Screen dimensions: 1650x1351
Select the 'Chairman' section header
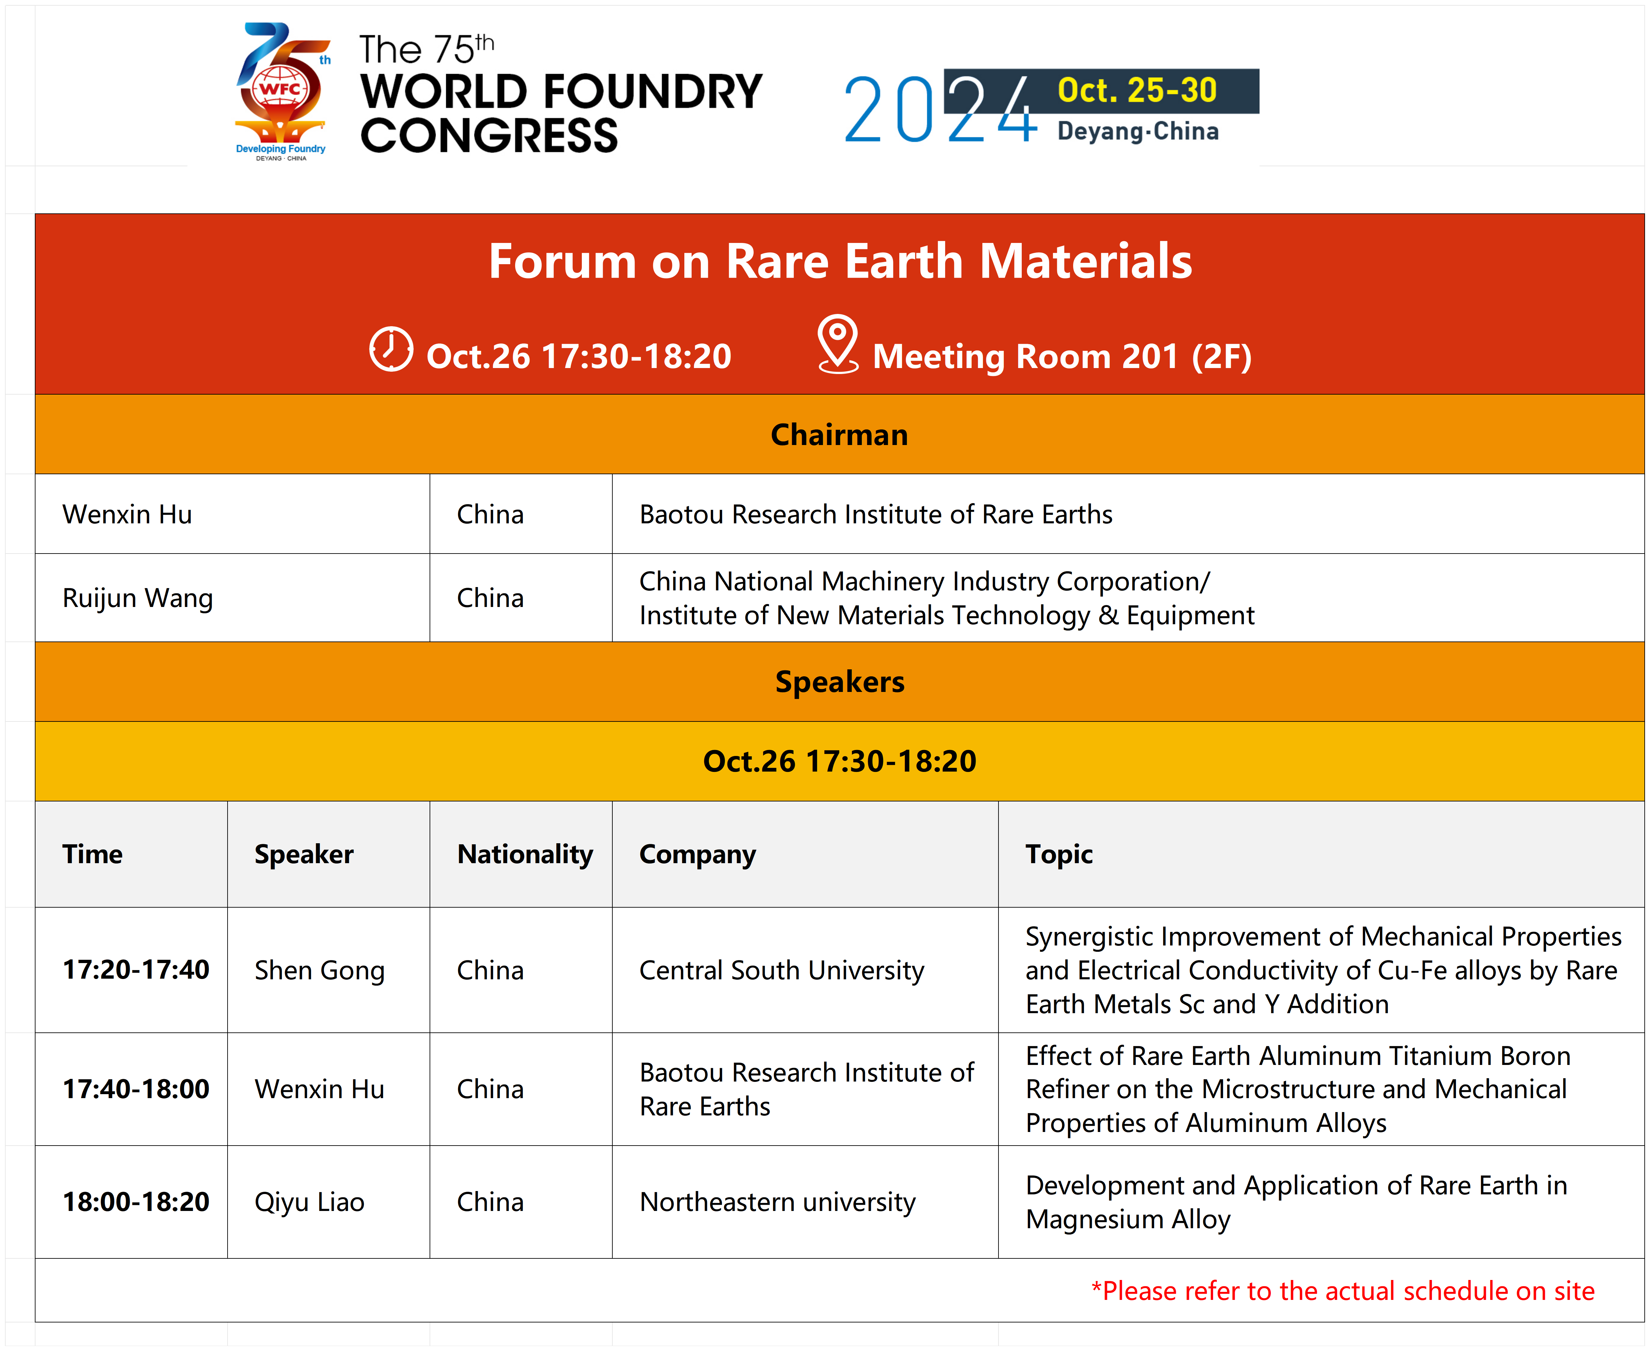(839, 434)
